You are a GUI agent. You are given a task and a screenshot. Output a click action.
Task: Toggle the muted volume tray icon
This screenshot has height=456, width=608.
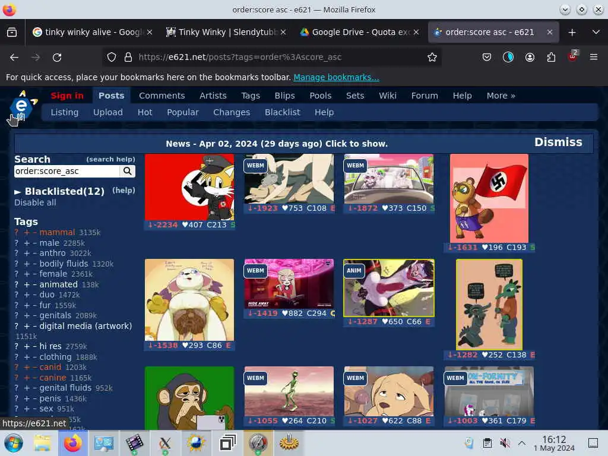[x=505, y=443]
